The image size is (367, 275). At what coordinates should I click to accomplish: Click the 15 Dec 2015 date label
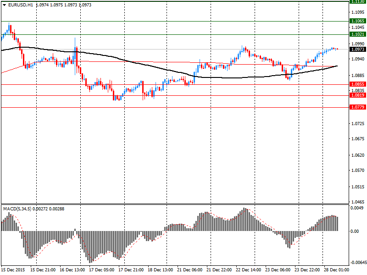pos(14,270)
